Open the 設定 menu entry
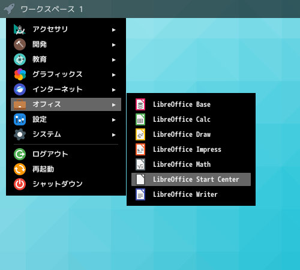Screen dimensions: 300x270 (66, 119)
